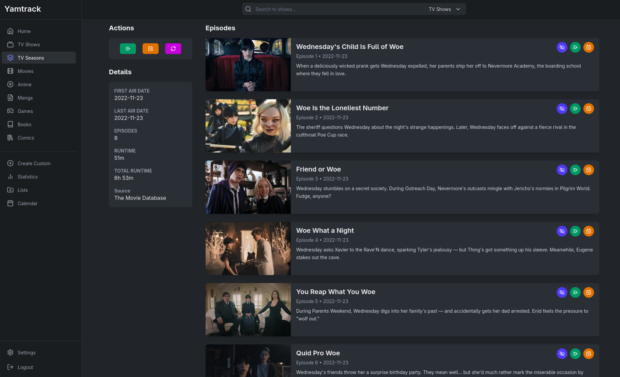
Task: Click the green add-to-list button under Actions
Action: coord(128,49)
